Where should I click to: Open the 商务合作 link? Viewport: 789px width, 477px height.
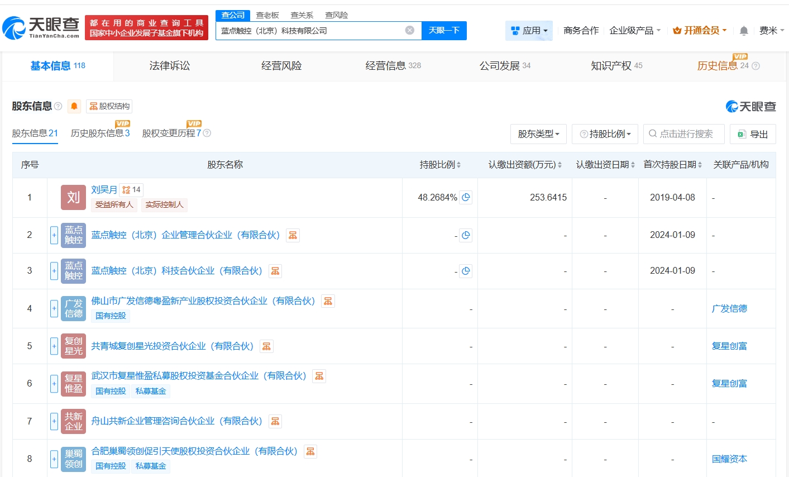tap(581, 31)
